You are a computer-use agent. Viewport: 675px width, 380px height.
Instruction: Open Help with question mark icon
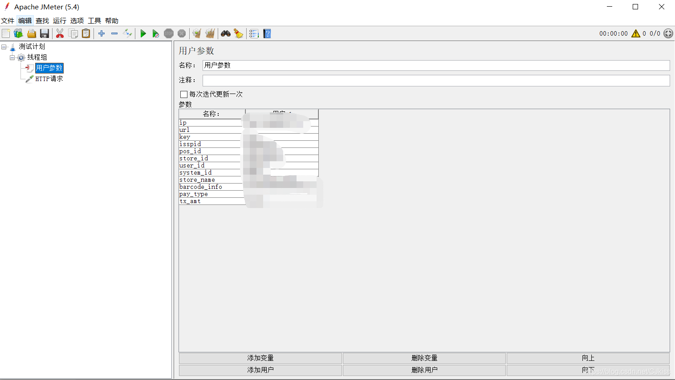click(267, 33)
